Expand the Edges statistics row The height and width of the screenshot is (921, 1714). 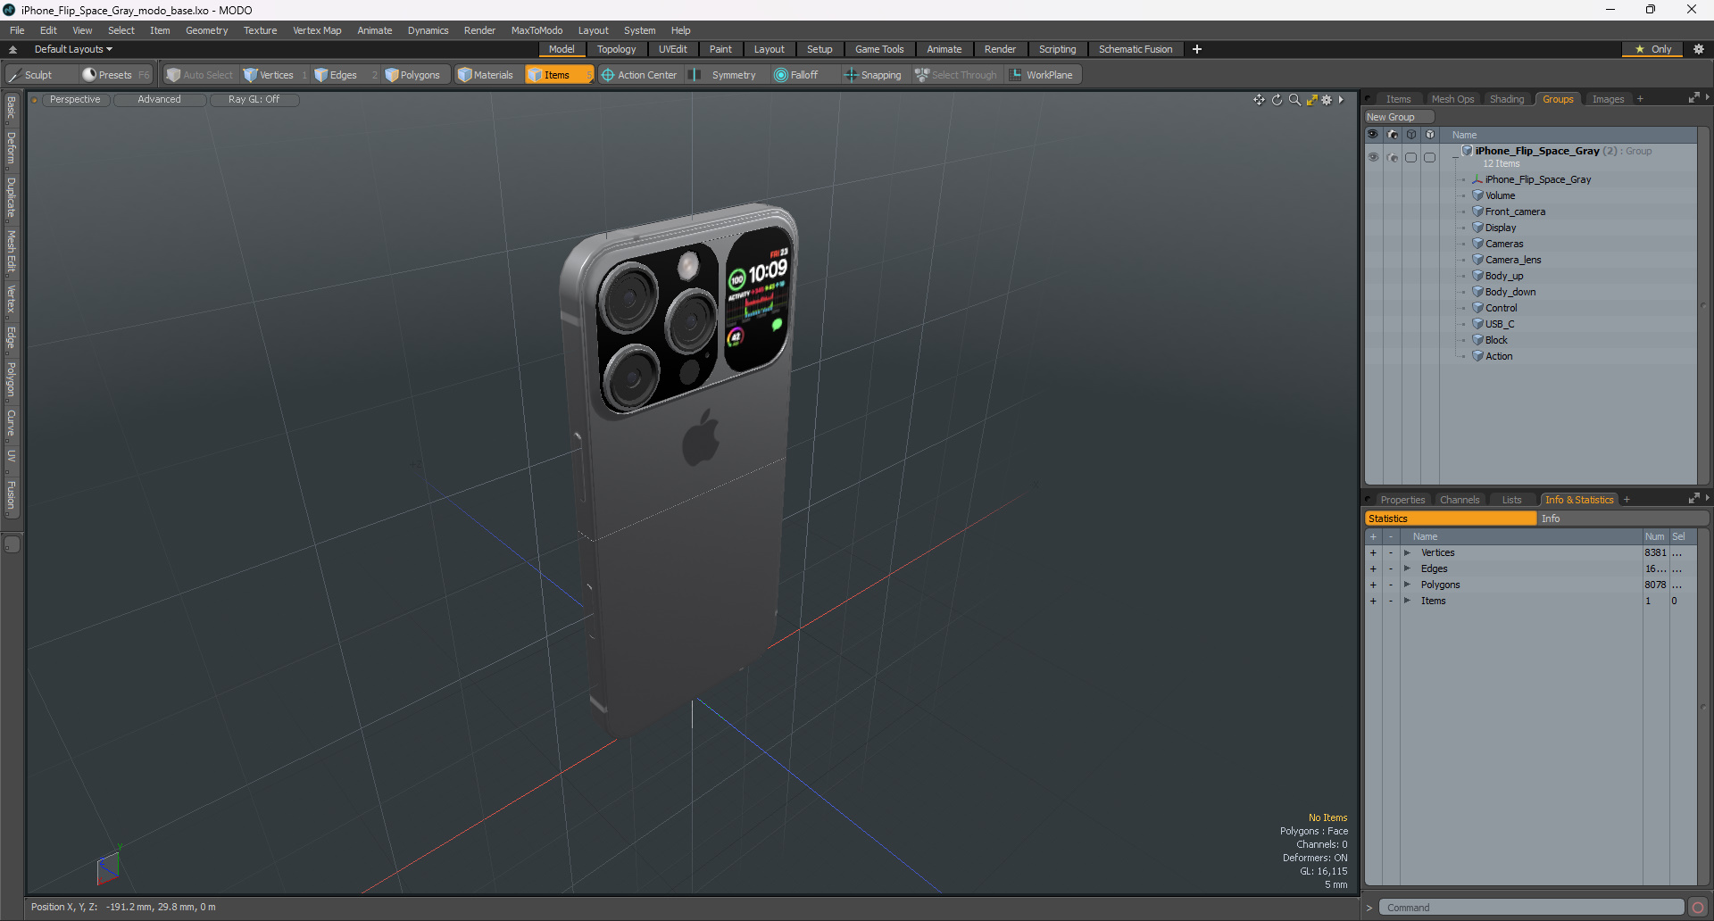click(x=1407, y=569)
